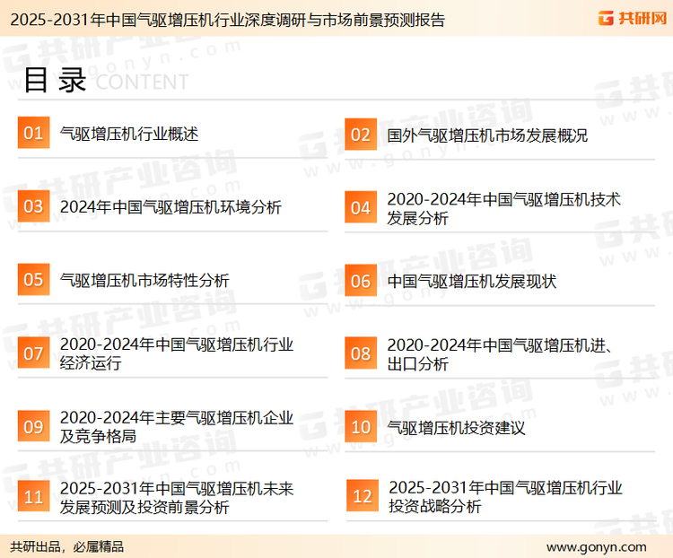The width and height of the screenshot is (673, 558).
Task: Open chapter 气驱增压机行业概述
Action: click(128, 134)
